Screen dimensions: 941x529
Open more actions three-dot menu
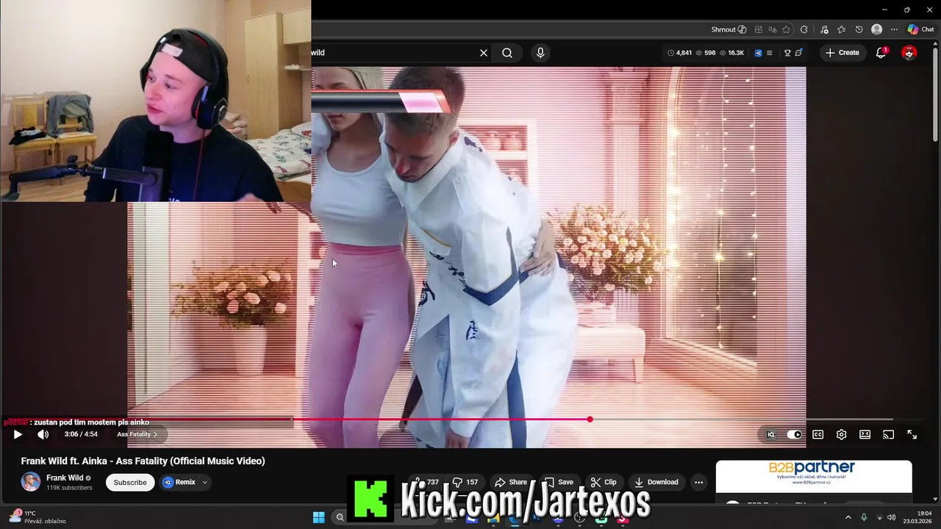(x=698, y=482)
